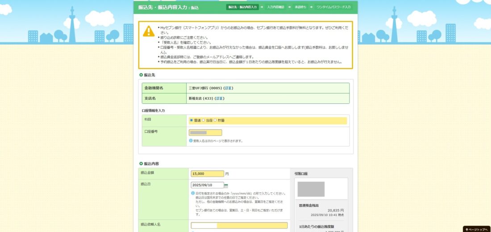Click the 普通預金残高 label
Screen dimensions: 491x232
click(x=309, y=205)
